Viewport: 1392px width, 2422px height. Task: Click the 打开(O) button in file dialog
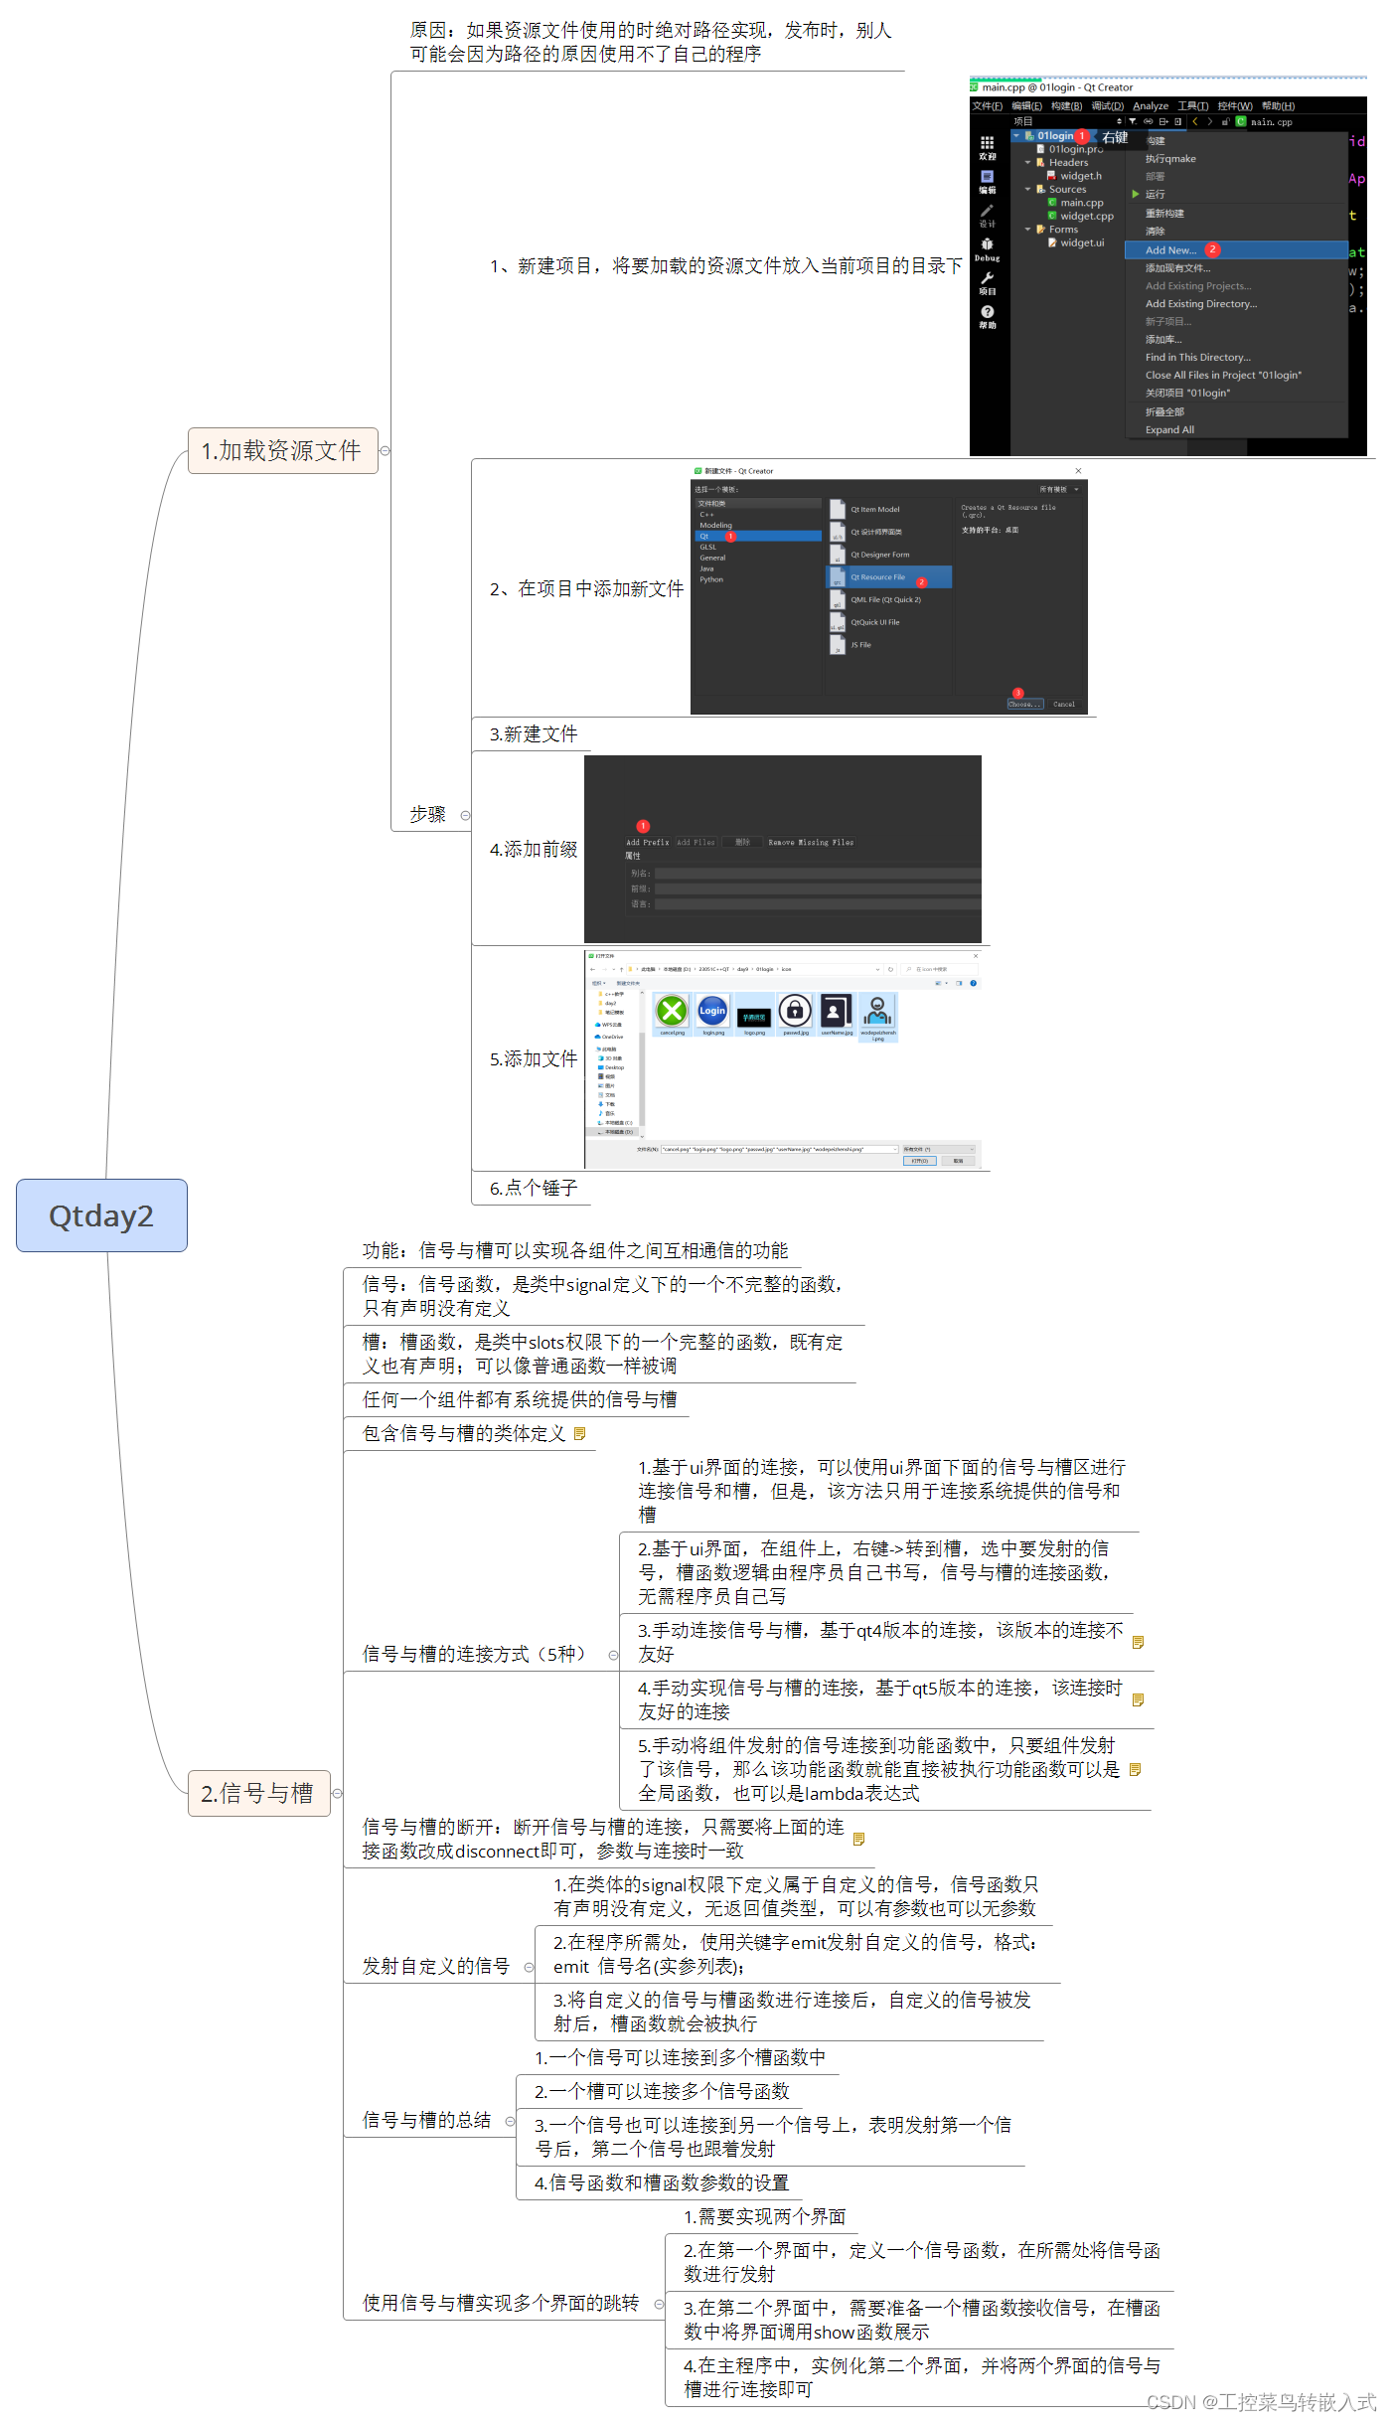[919, 1161]
